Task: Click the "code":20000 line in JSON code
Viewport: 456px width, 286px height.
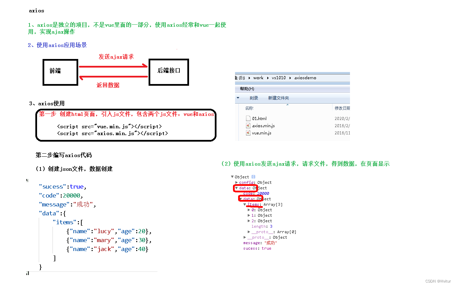Action: tap(61, 195)
